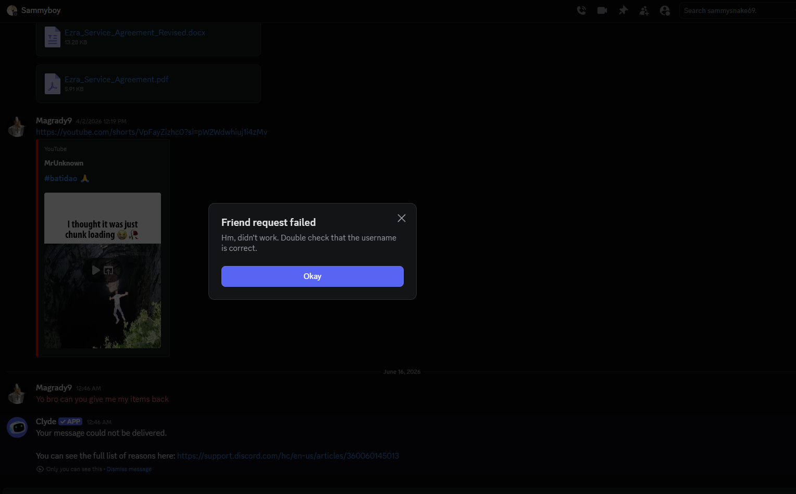Click the APP badge next to Clyde

(x=70, y=422)
